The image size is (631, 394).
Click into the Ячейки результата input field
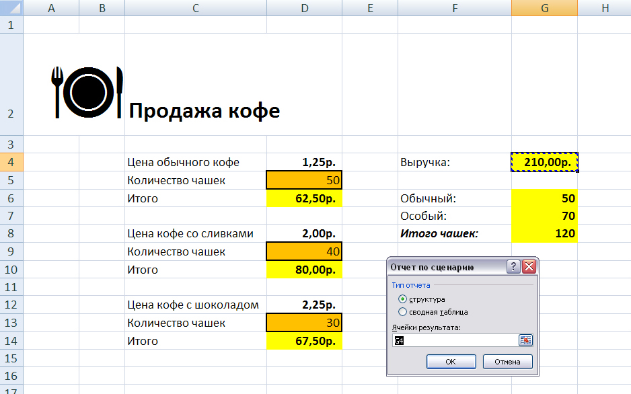click(x=455, y=340)
